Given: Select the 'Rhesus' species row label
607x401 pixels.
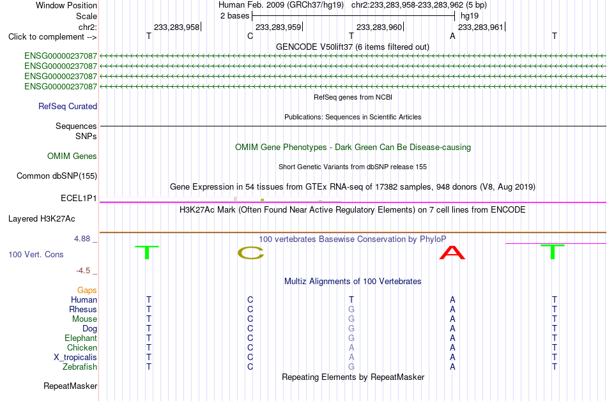Looking at the screenshot, I should (x=83, y=309).
